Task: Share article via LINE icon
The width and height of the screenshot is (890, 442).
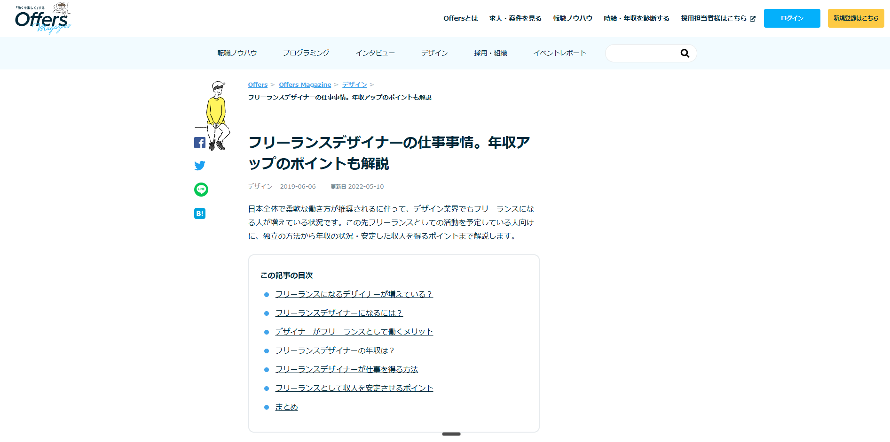Action: click(x=201, y=190)
